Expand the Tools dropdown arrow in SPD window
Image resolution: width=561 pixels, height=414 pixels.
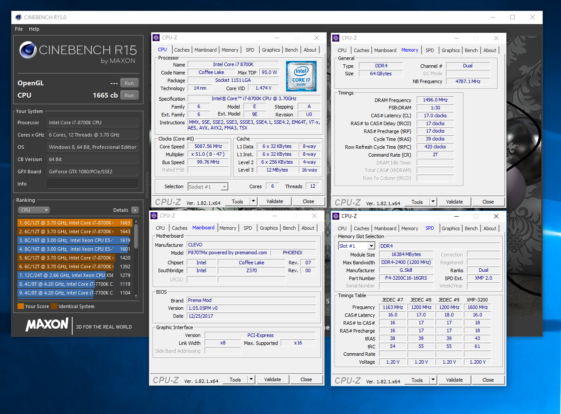click(x=433, y=380)
